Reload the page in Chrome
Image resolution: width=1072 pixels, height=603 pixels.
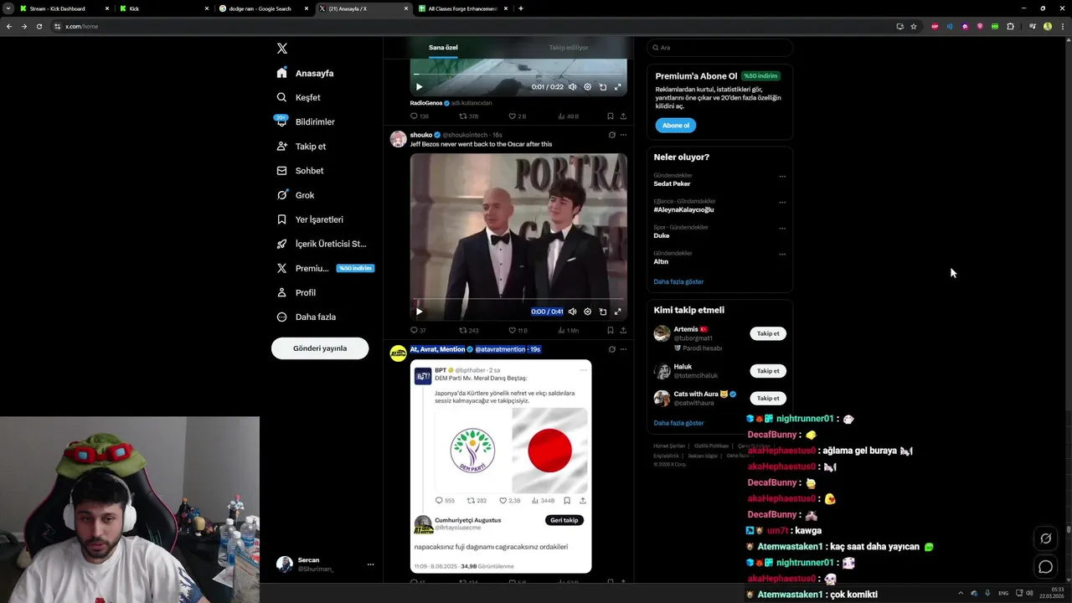39,26
